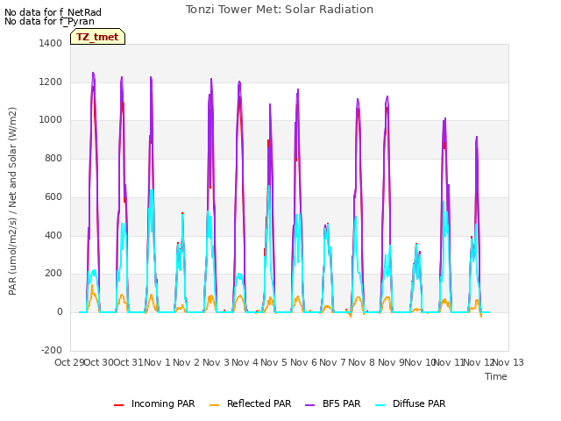Image resolution: width=561 pixels, height=421 pixels.
Task: Click the Nov 5 x-axis tick label
Action: [x=274, y=362]
